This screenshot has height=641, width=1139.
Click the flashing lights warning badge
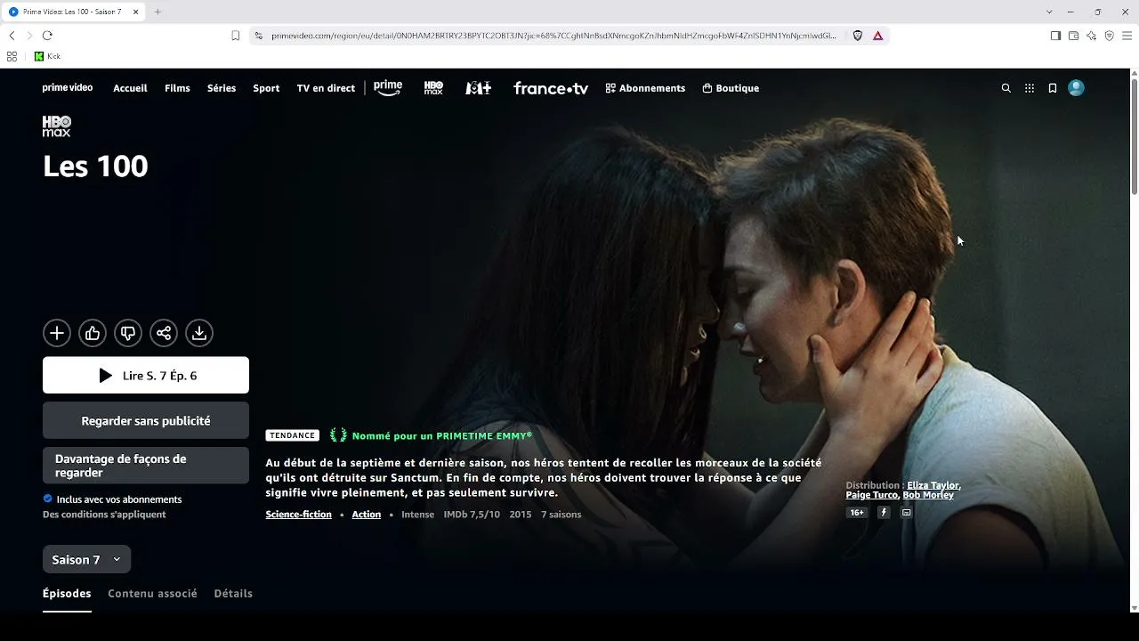click(884, 513)
